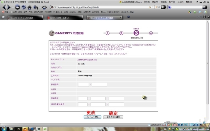This screenshot has width=210, height=131.
Task: Open the file explorer taskbar icon
Action: pyautogui.click(x=11, y=129)
